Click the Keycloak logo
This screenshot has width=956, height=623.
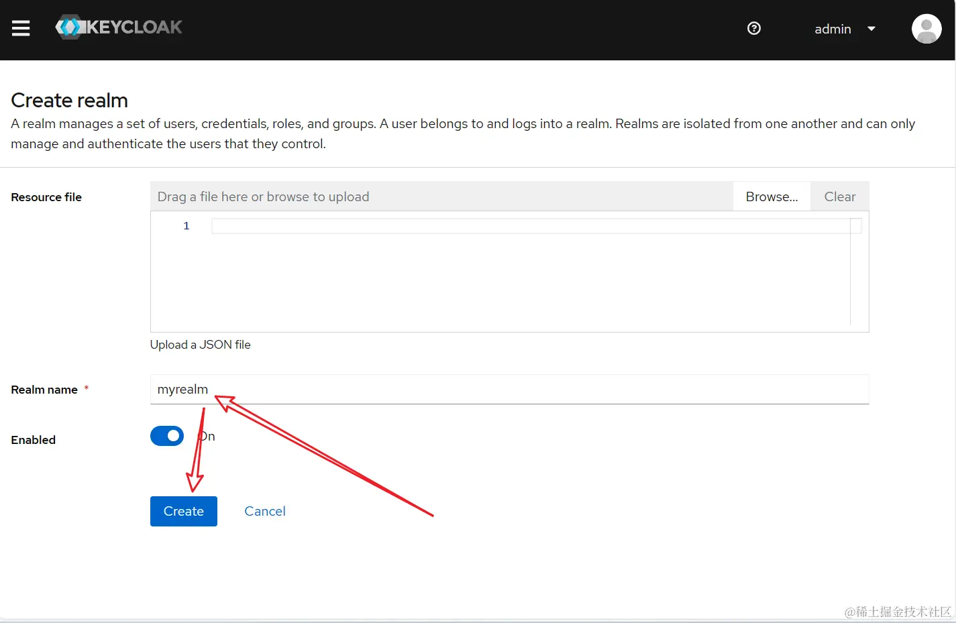pos(119,27)
